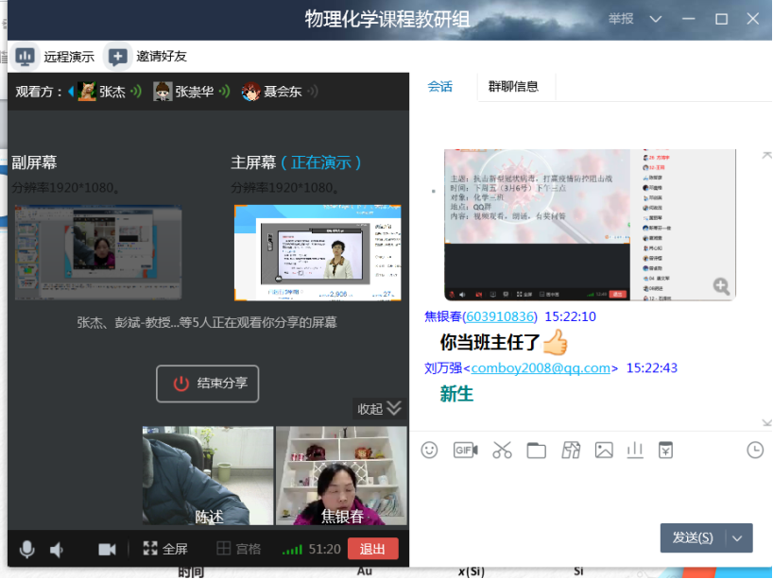773x579 pixels.
Task: Send a file using the folder icon
Action: pos(539,451)
